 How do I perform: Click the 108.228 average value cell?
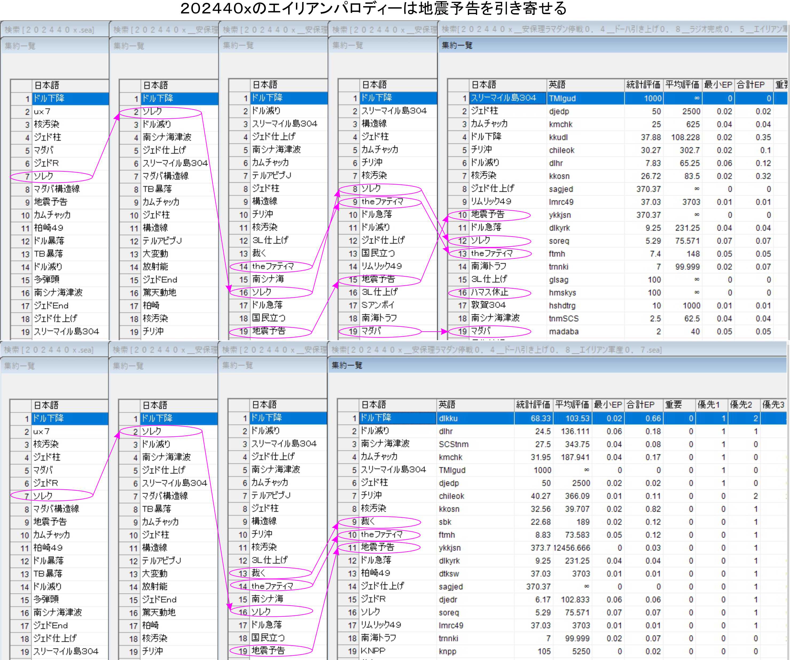pyautogui.click(x=682, y=137)
